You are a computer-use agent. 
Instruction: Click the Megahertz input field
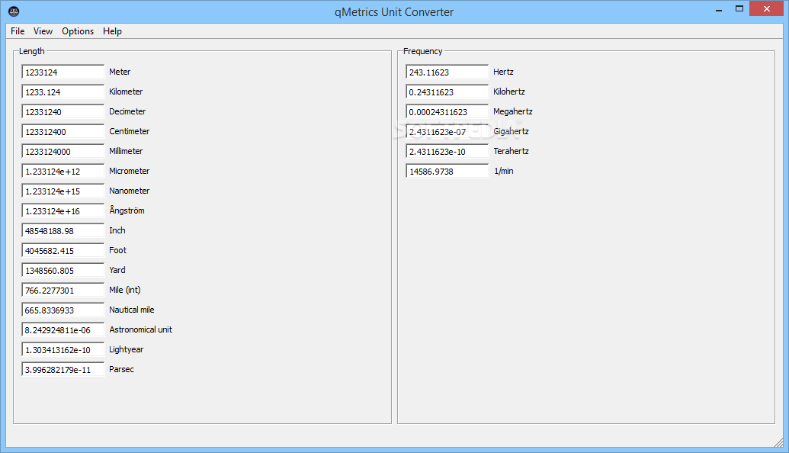(447, 112)
